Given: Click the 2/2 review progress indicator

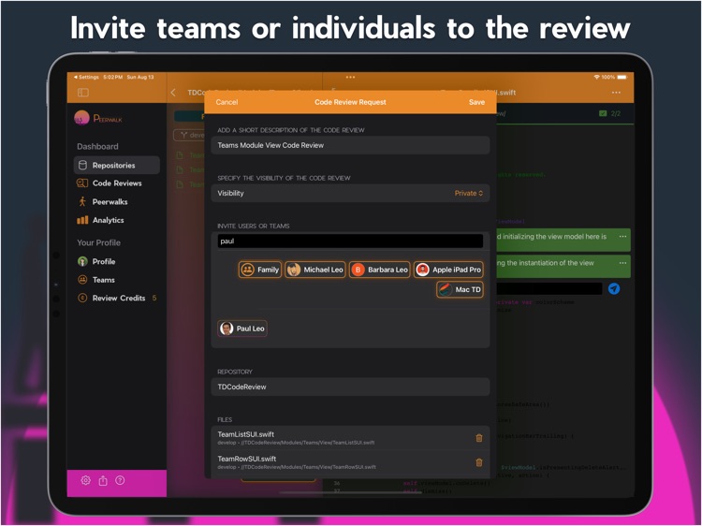Looking at the screenshot, I should pyautogui.click(x=609, y=113).
